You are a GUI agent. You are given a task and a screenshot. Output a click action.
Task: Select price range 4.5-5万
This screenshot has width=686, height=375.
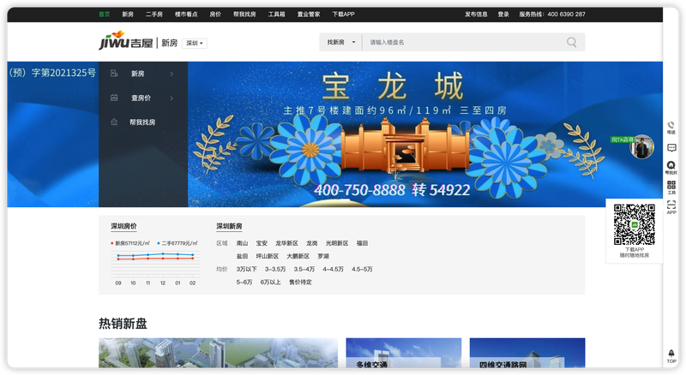point(362,269)
